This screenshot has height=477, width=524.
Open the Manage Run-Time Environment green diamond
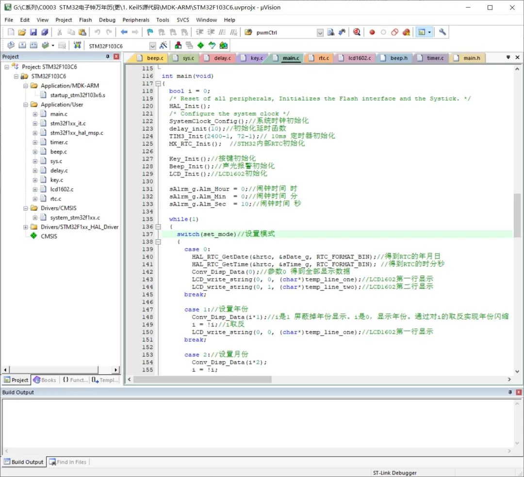(x=200, y=46)
